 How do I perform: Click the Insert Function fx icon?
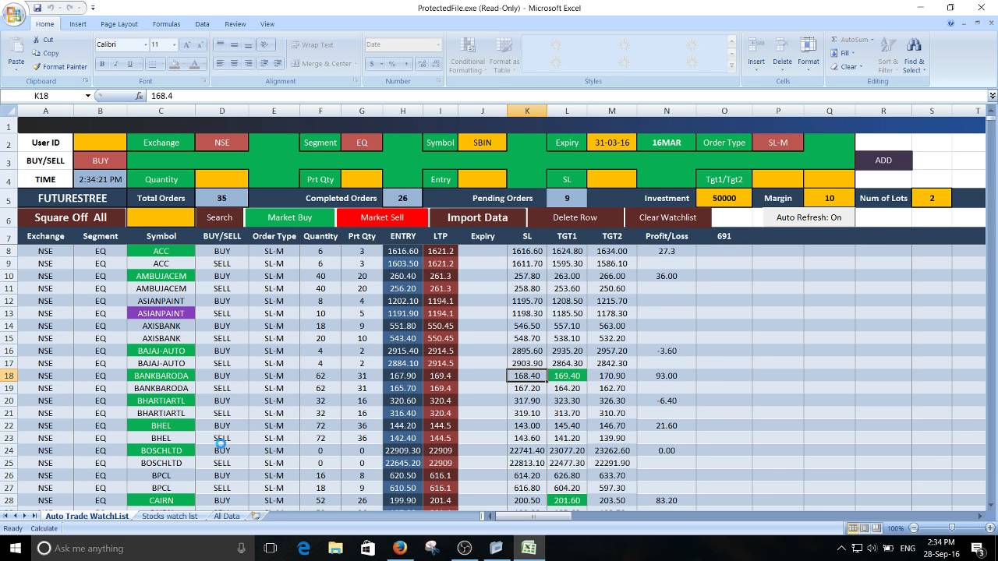pyautogui.click(x=140, y=96)
